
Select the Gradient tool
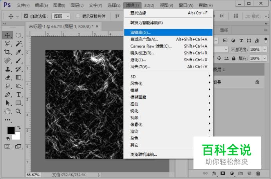click(18, 78)
